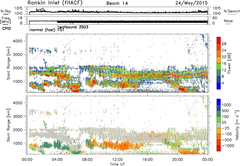Click 'Slant Range [km]' label of the power panel

[9, 63]
